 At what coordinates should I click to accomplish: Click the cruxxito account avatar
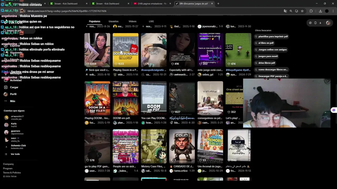6,118
